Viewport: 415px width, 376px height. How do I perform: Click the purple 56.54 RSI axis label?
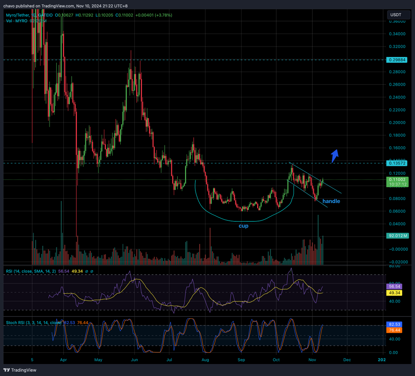394,286
